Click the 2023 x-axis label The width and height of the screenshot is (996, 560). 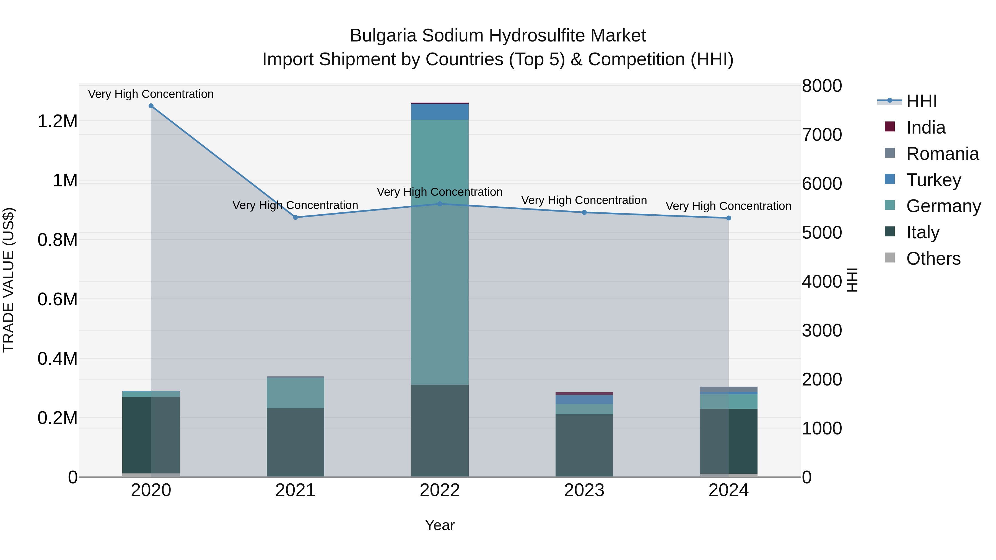coord(584,490)
